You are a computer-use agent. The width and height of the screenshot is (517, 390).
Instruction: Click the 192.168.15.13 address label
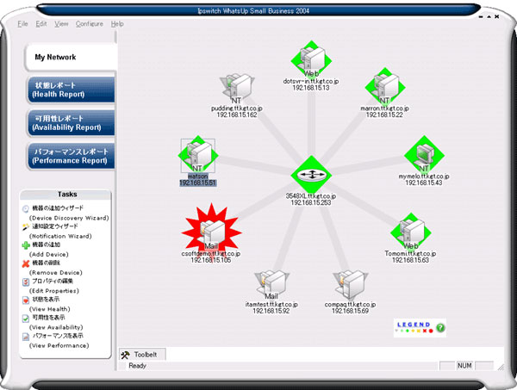tap(311, 88)
